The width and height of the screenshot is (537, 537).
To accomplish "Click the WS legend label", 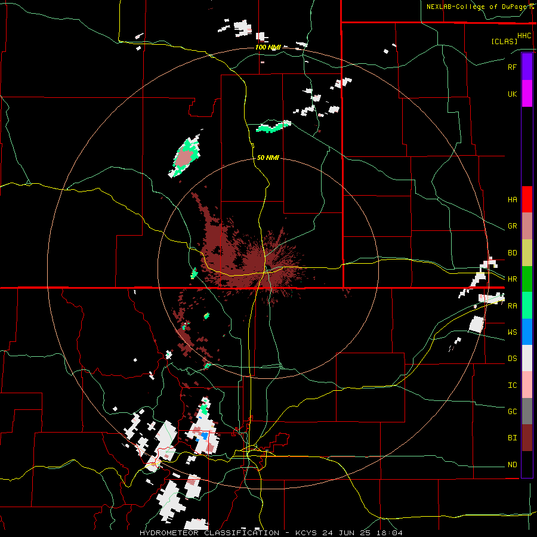I will pyautogui.click(x=512, y=332).
